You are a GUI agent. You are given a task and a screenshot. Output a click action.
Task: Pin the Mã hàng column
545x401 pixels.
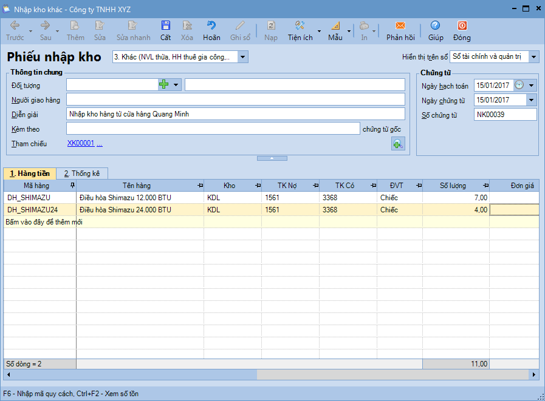point(73,186)
